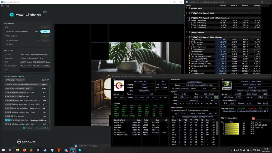Click the memory chip icon next to clock multiplier

point(216,97)
